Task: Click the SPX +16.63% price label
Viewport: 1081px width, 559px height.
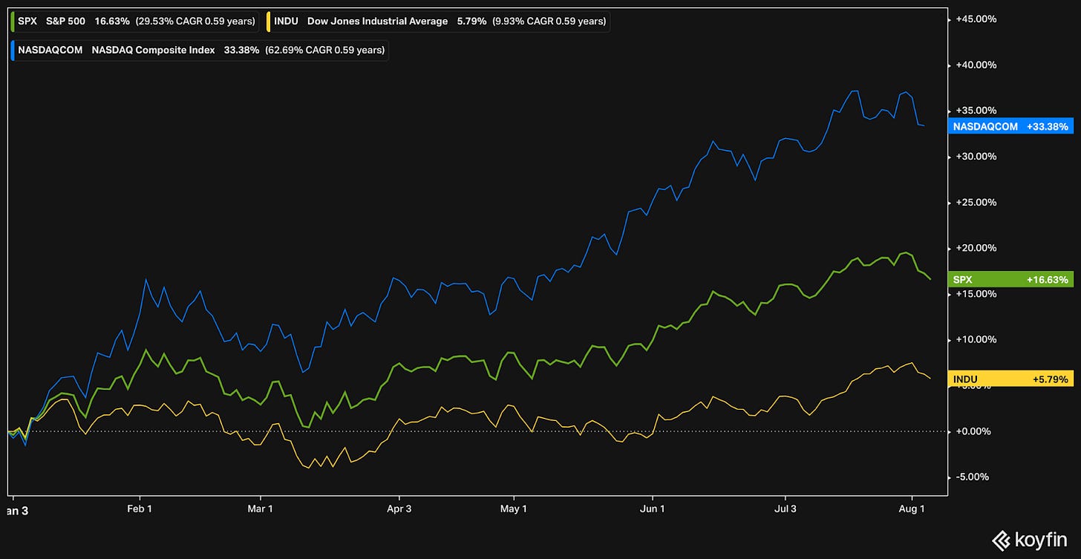Action: (x=1011, y=280)
